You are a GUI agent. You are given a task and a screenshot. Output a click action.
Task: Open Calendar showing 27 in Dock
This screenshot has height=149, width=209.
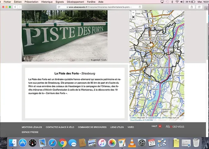tap(152, 143)
